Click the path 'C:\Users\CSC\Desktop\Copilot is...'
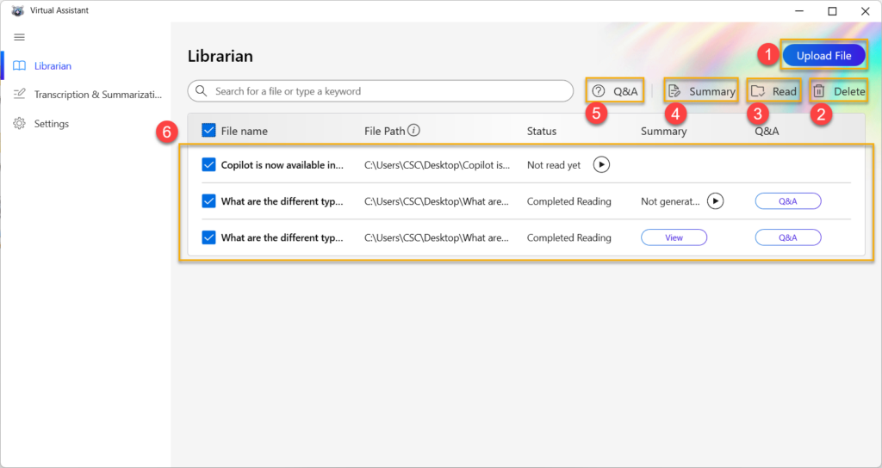This screenshot has height=468, width=882. [x=437, y=164]
